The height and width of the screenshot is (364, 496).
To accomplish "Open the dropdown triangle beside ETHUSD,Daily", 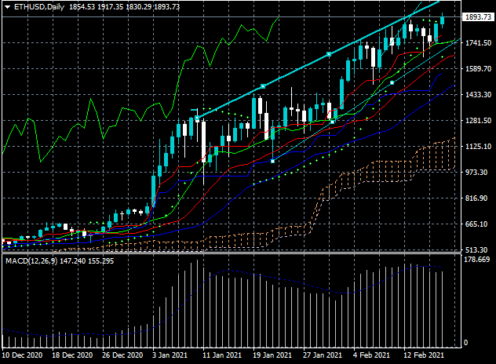I will (x=8, y=7).
